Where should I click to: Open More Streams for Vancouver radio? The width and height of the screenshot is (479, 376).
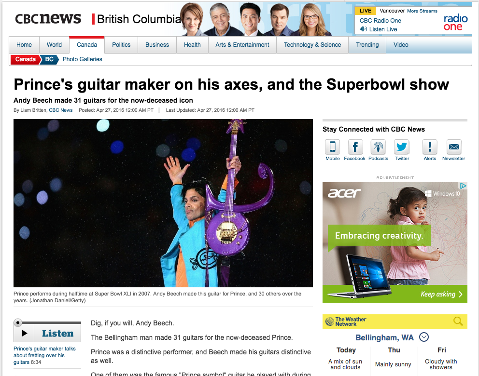[x=422, y=11]
